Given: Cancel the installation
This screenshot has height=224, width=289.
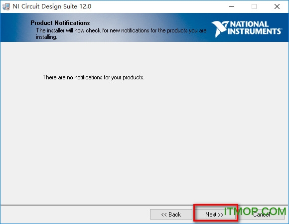Looking at the screenshot, I should [262, 214].
